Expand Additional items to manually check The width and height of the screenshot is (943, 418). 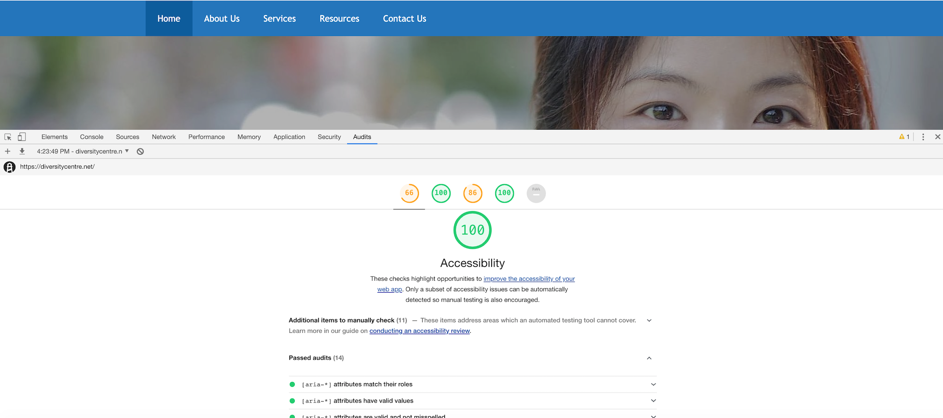tap(649, 320)
